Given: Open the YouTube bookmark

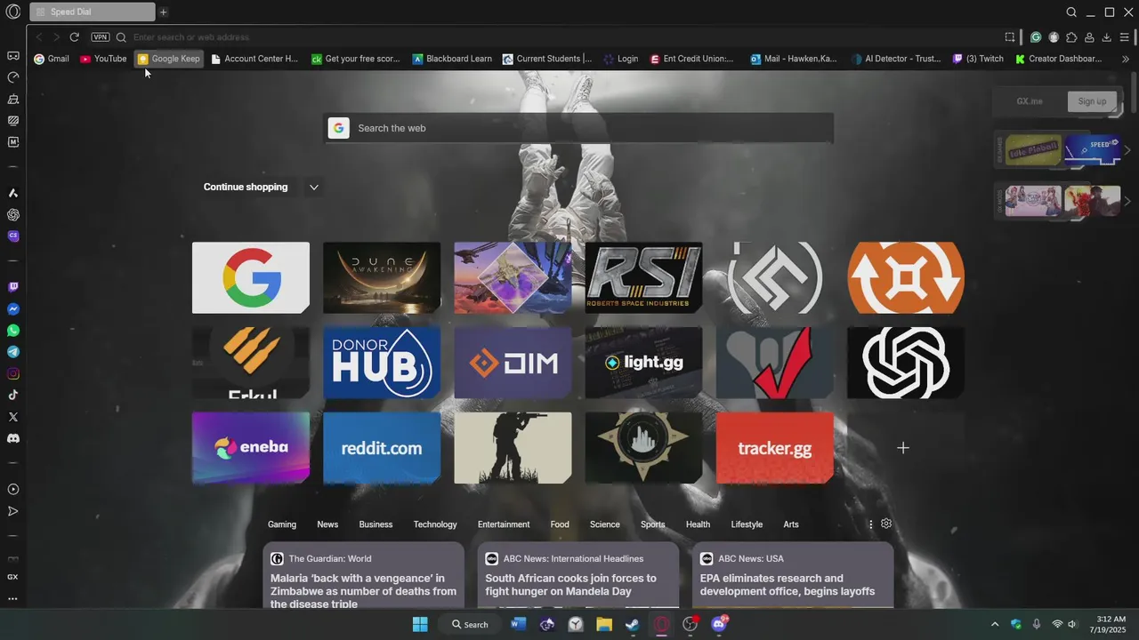Looking at the screenshot, I should coord(103,59).
